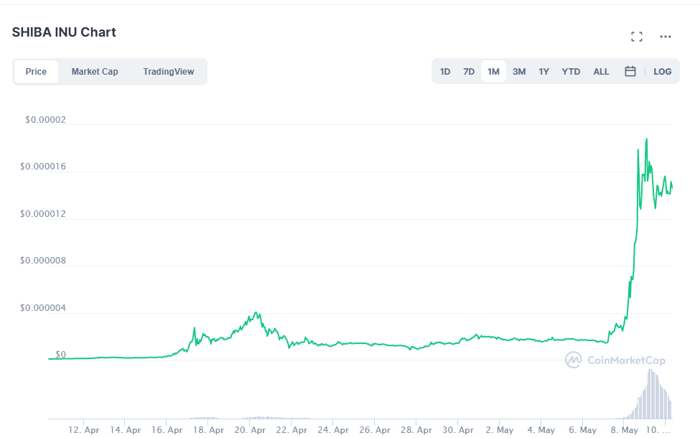Choose the ALL time range
Viewport: 700px width, 438px height.
(601, 71)
